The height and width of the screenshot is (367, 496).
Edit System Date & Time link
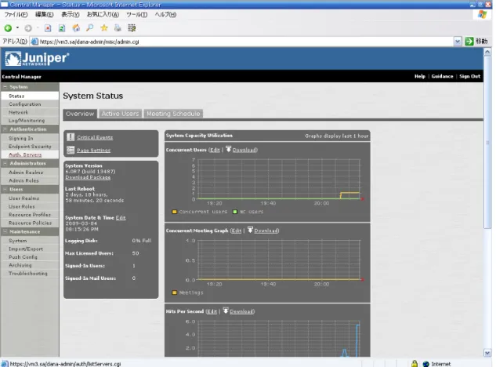coord(121,218)
